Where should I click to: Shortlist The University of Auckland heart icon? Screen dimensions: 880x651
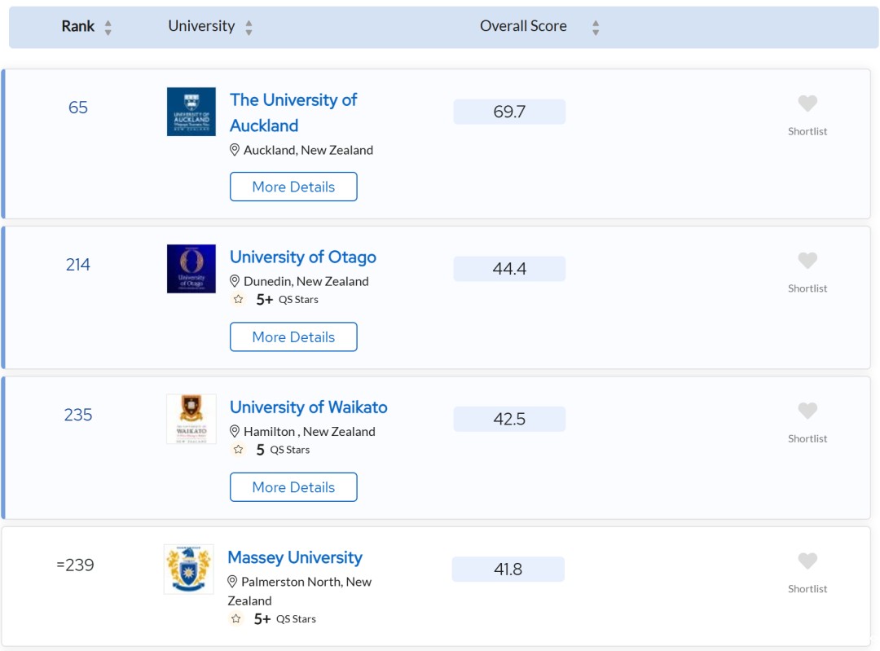pos(807,103)
